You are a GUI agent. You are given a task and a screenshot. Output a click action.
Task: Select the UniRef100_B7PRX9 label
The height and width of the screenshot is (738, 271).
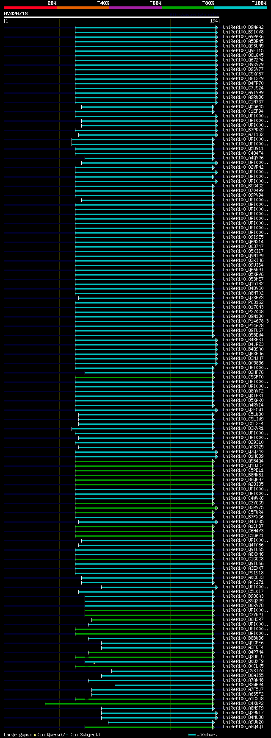click(243, 130)
